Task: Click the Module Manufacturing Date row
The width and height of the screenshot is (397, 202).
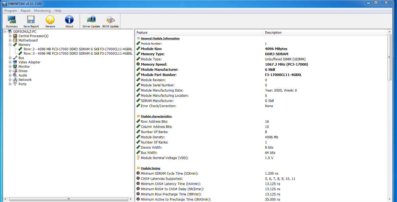Action: point(261,90)
